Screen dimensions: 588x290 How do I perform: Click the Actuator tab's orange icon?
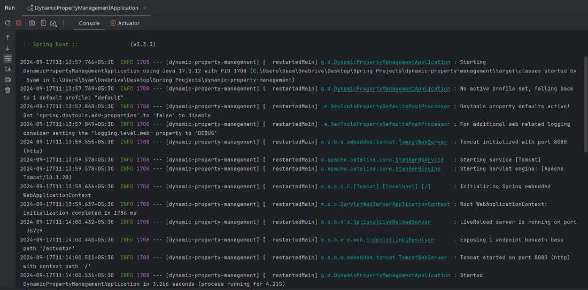coord(112,23)
